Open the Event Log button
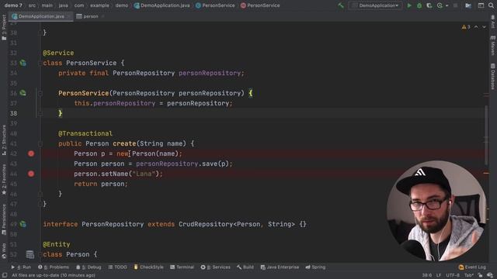 point(472,267)
